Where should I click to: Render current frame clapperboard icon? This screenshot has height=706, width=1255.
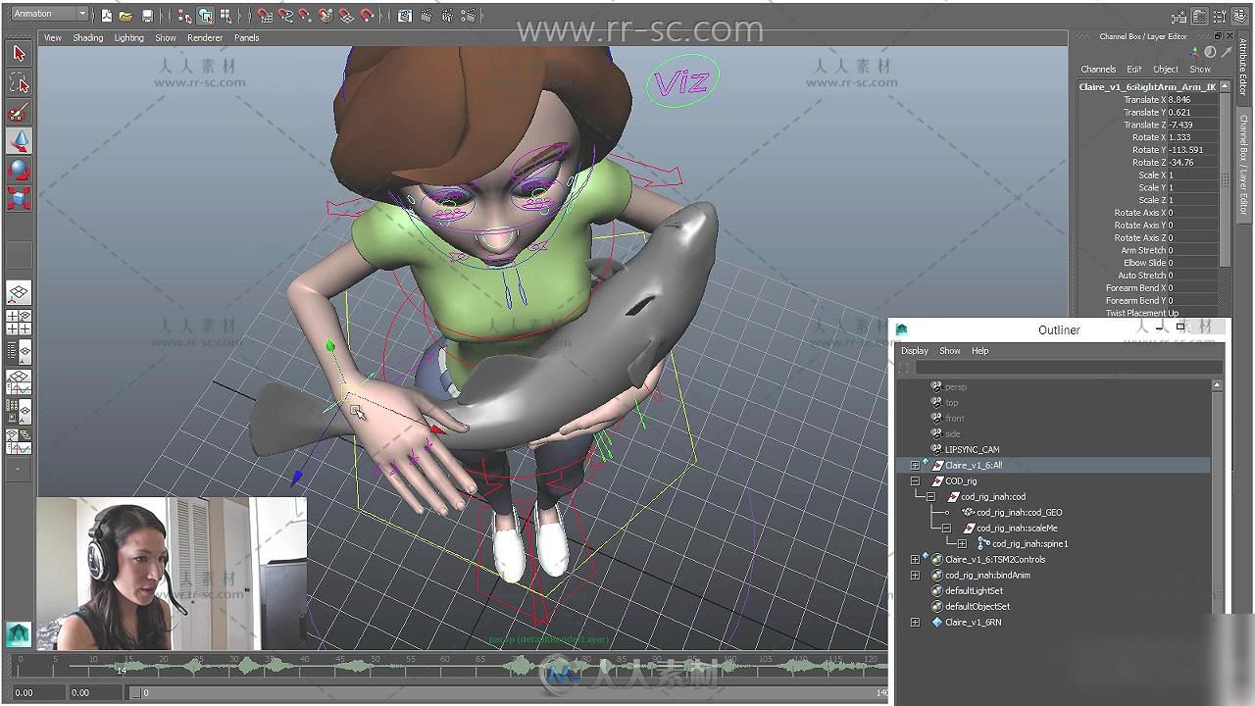427,16
